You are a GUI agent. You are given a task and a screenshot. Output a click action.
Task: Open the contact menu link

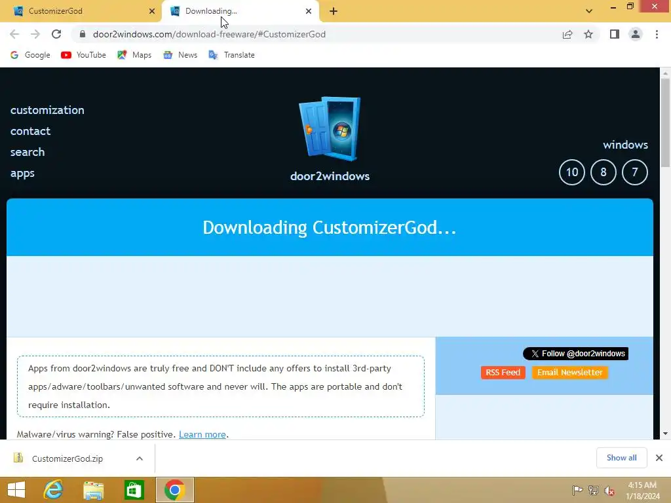pyautogui.click(x=30, y=131)
